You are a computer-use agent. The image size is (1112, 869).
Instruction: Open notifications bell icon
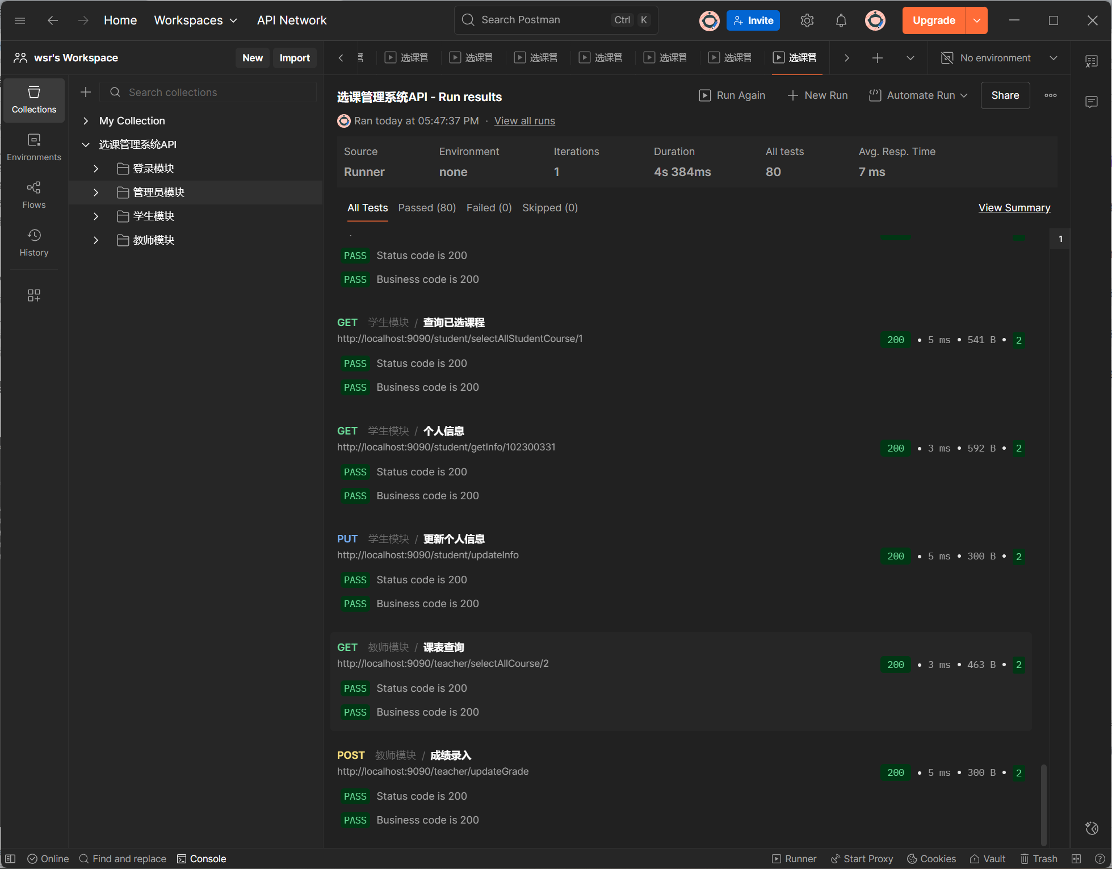841,21
